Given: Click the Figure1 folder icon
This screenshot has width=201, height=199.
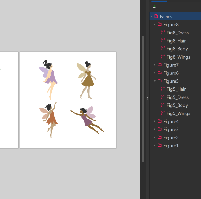Looking at the screenshot, I should [x=160, y=145].
